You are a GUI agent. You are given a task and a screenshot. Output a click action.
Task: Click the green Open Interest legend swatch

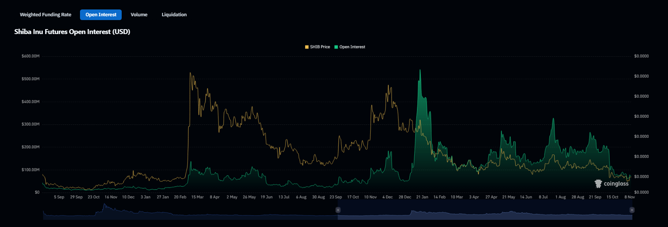click(x=336, y=47)
